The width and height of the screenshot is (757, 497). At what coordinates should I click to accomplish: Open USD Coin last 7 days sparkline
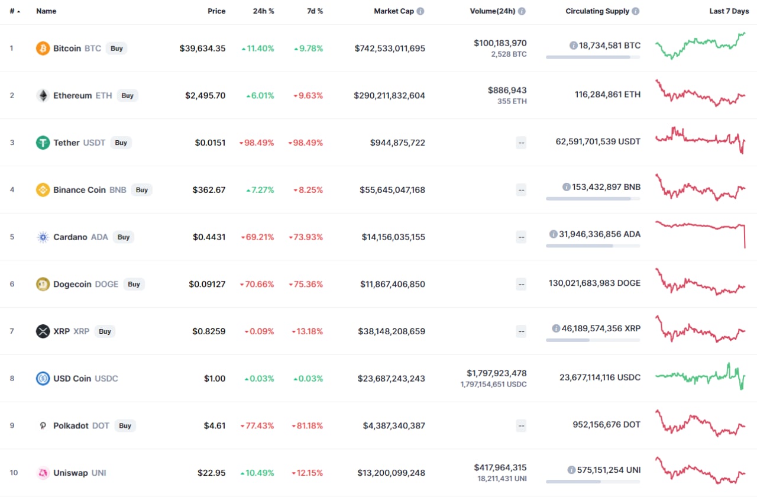pos(701,376)
